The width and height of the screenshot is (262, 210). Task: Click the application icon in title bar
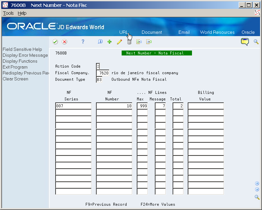pos(5,5)
